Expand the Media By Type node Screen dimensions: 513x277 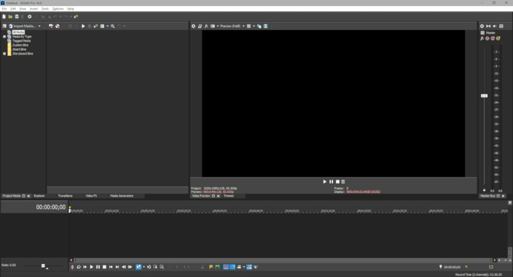pos(4,37)
